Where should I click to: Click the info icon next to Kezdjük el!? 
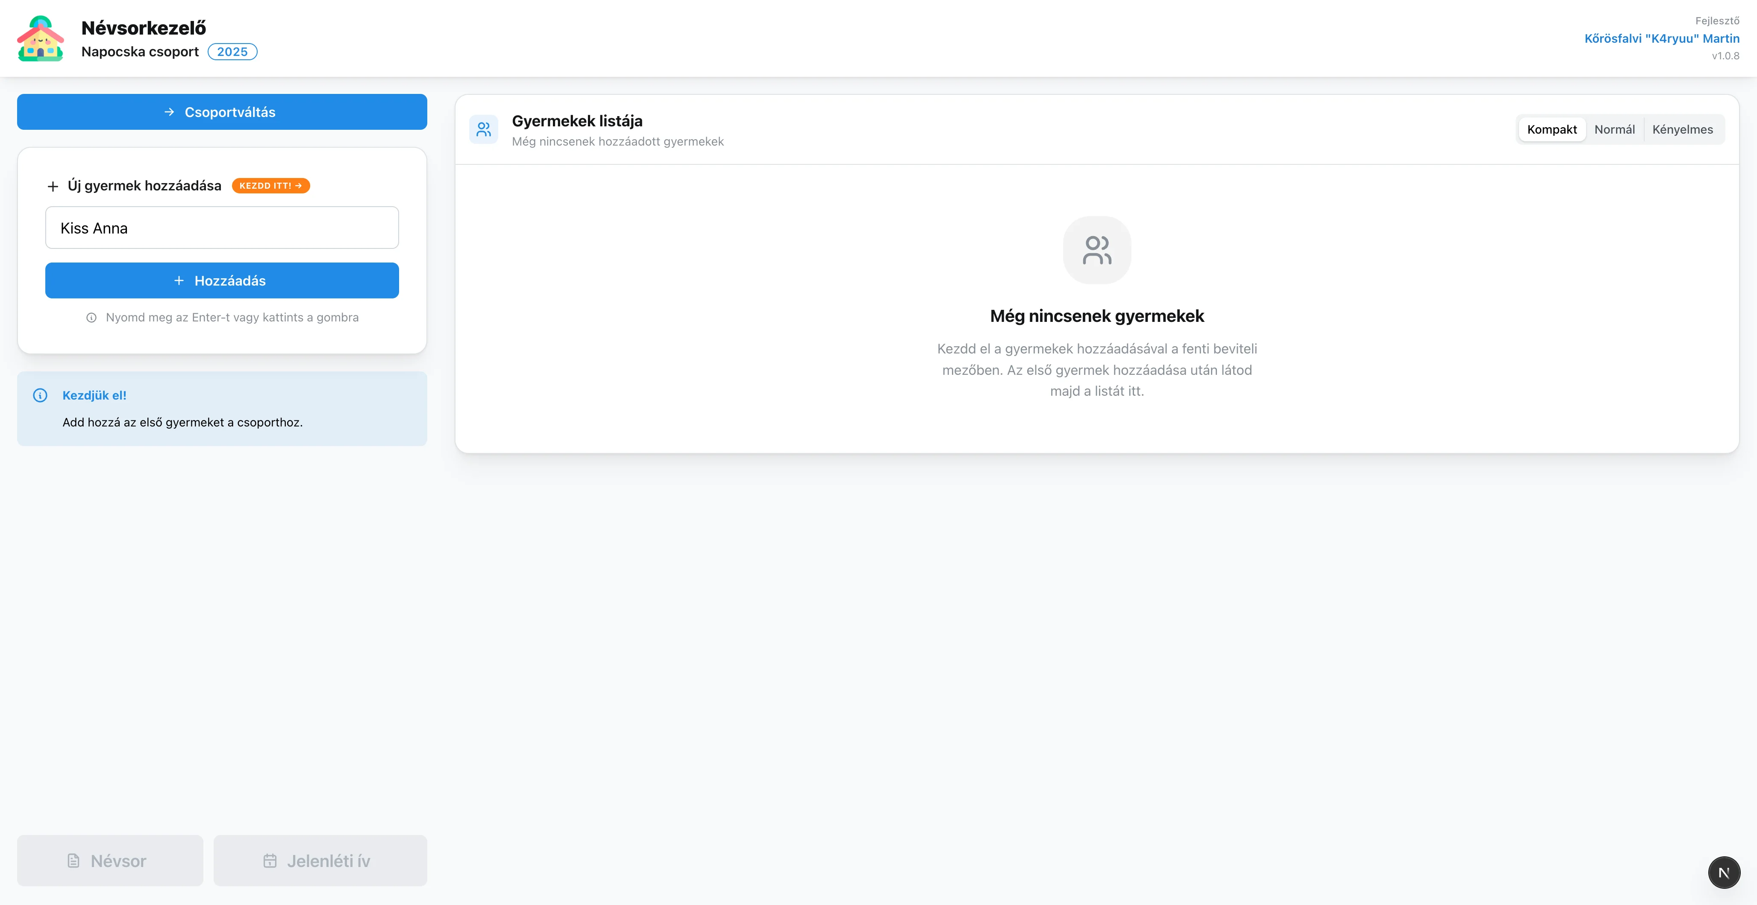40,395
